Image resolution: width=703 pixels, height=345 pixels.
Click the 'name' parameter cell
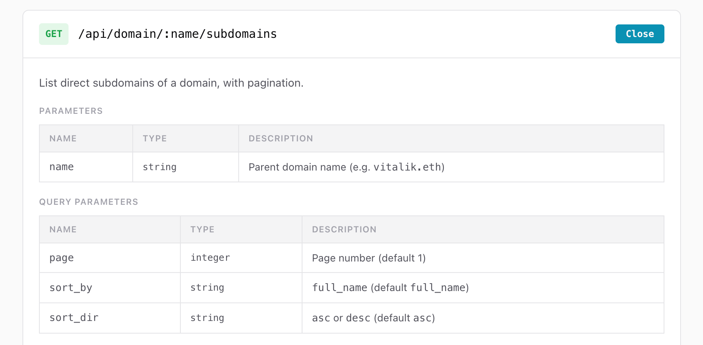coord(62,167)
